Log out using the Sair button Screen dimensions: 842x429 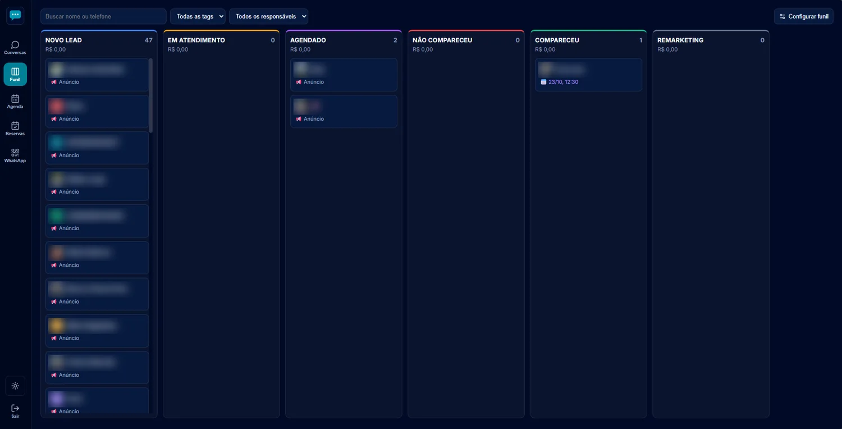(x=15, y=412)
